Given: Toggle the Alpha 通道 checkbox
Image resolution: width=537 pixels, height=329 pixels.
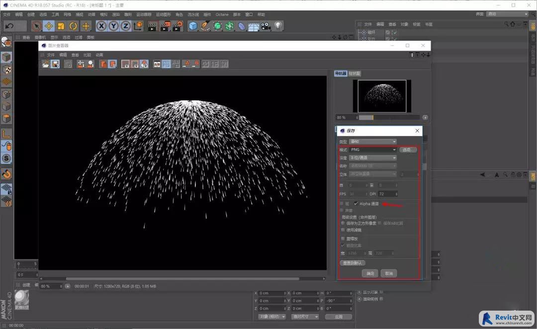Looking at the screenshot, I should [356, 204].
